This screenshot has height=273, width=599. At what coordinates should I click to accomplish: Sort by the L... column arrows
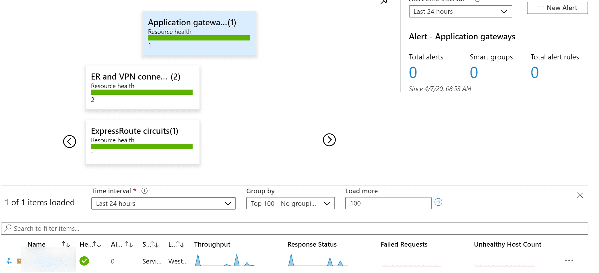coord(180,244)
